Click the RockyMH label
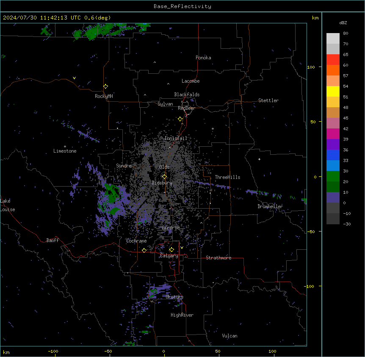The width and height of the screenshot is (365, 357). tap(104, 96)
